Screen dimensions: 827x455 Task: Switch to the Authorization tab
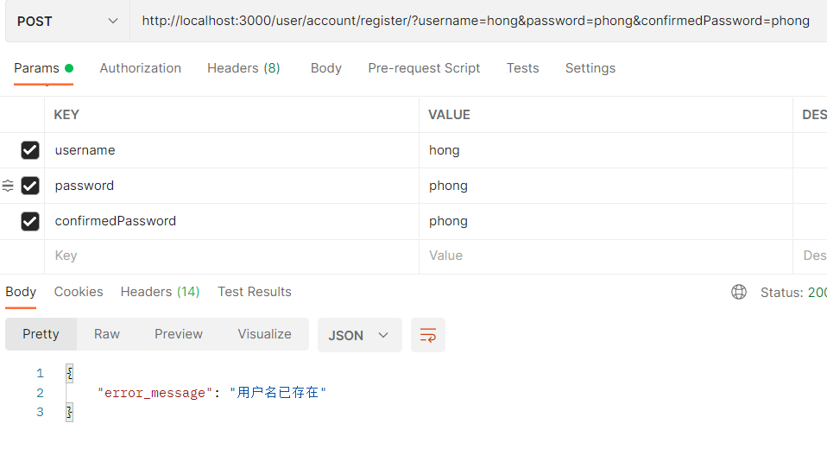[x=141, y=68]
